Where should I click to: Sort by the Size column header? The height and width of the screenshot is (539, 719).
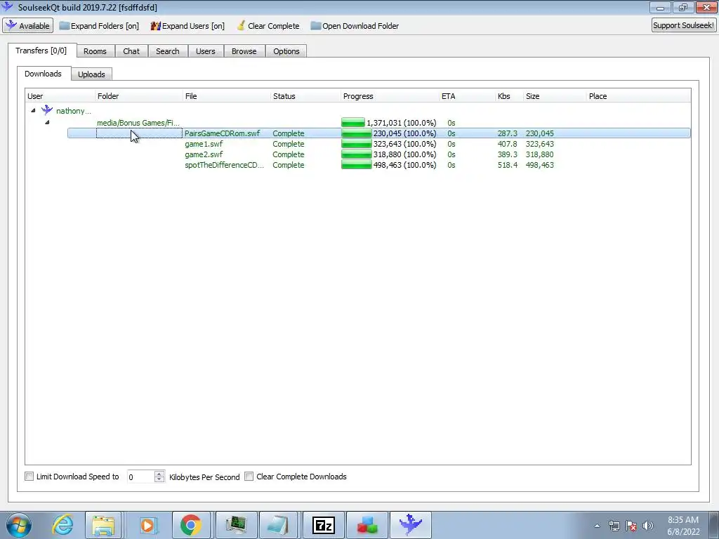[x=555, y=96]
